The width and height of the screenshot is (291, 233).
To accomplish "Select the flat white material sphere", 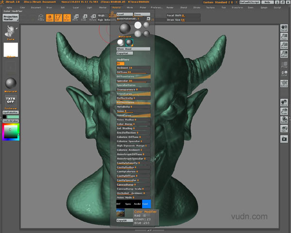I will (x=138, y=25).
